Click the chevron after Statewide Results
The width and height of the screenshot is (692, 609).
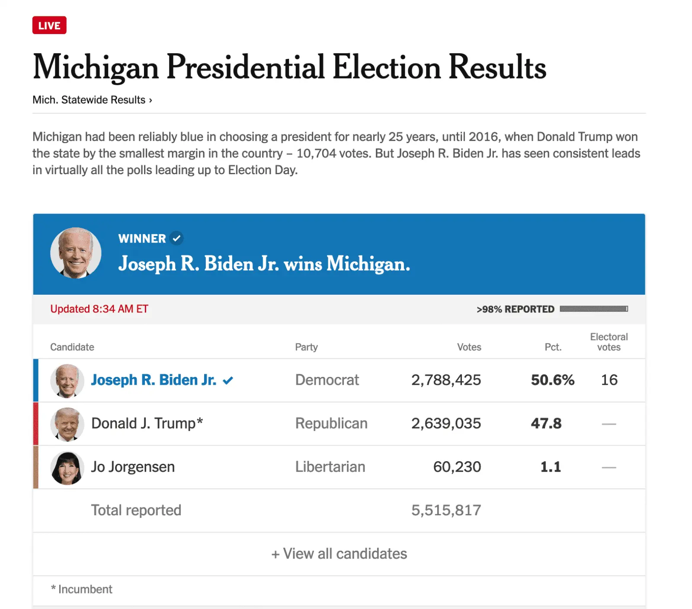(x=151, y=100)
